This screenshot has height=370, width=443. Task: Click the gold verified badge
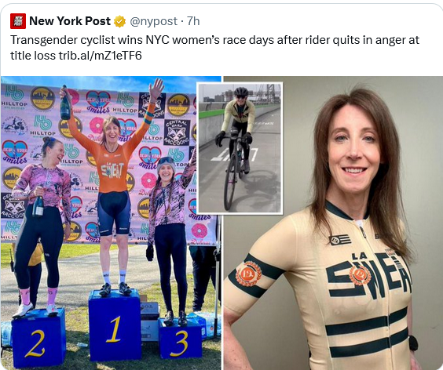click(x=119, y=21)
